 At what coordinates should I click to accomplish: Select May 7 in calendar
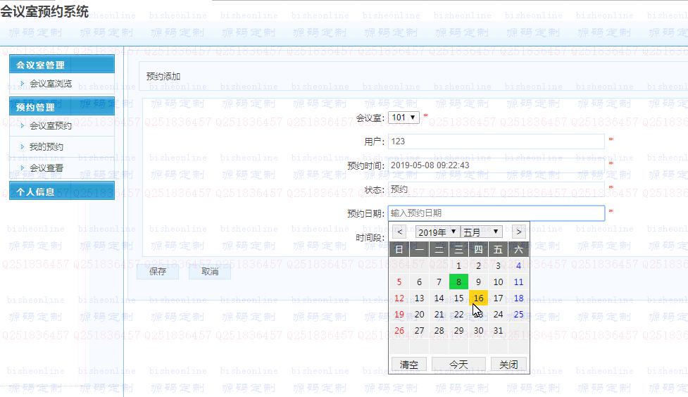[439, 282]
